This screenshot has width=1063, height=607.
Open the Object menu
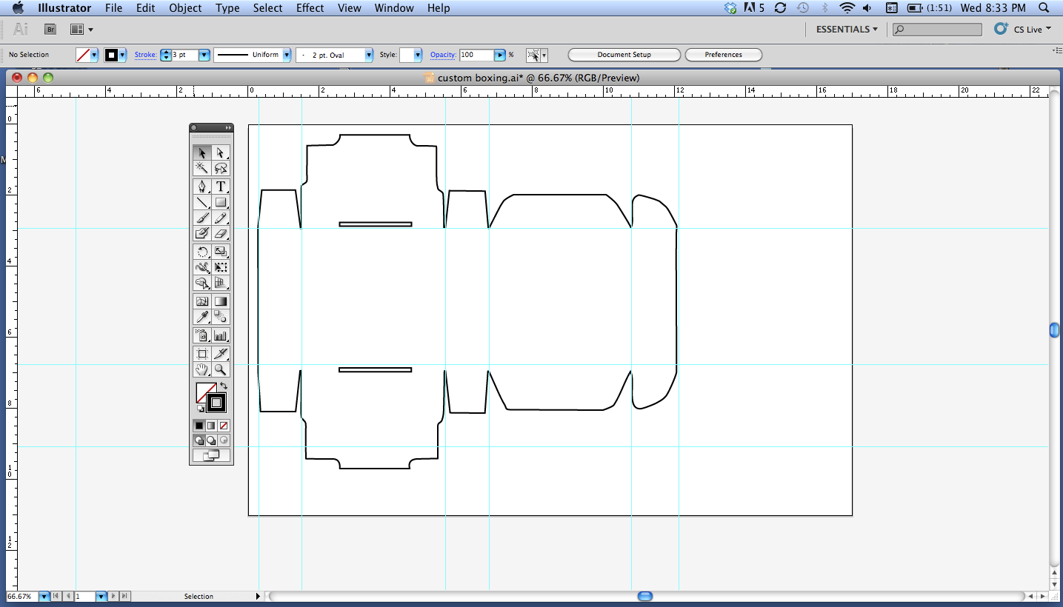(x=185, y=8)
